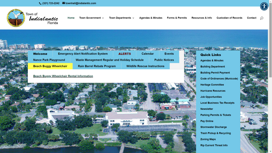
Task: Open Zoning Maps from Quick Links
Action: point(208,139)
